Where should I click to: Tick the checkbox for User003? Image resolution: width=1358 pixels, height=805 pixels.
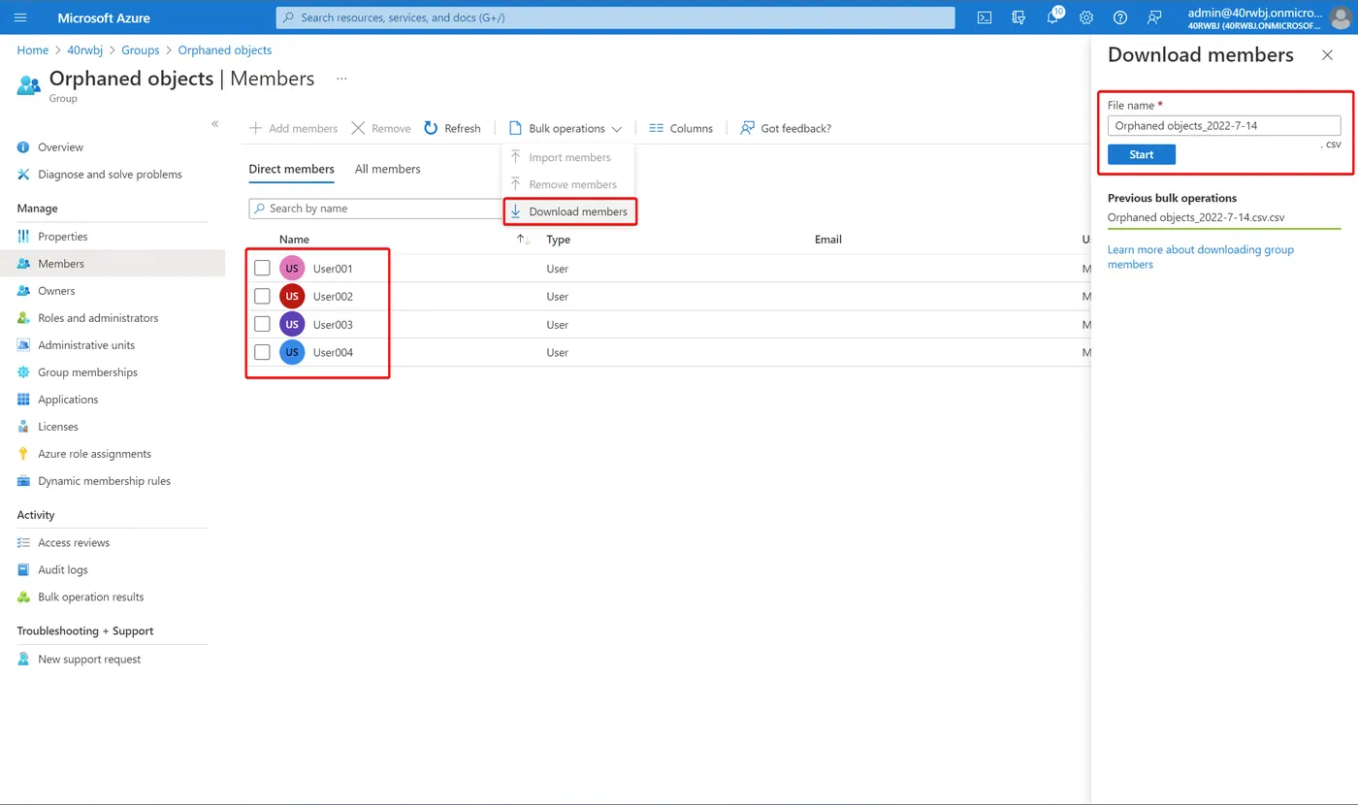pos(262,324)
